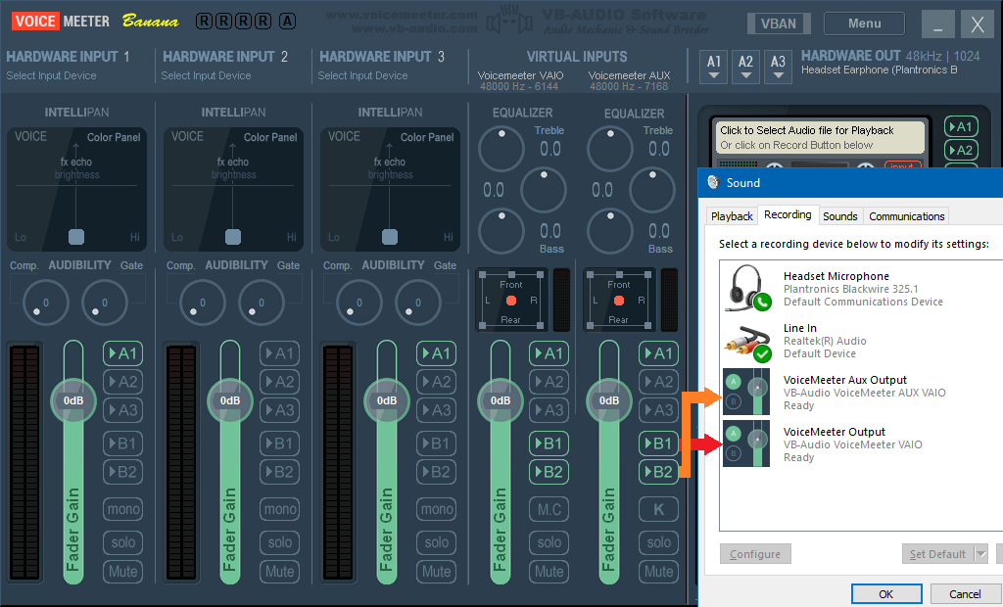This screenshot has width=1003, height=607.
Task: Click Hardware Input 1 Gate knob
Action: pos(104,303)
